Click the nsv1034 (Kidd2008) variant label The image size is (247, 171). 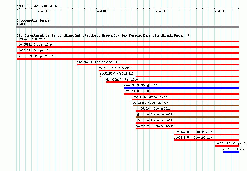pyautogui.click(x=32, y=39)
